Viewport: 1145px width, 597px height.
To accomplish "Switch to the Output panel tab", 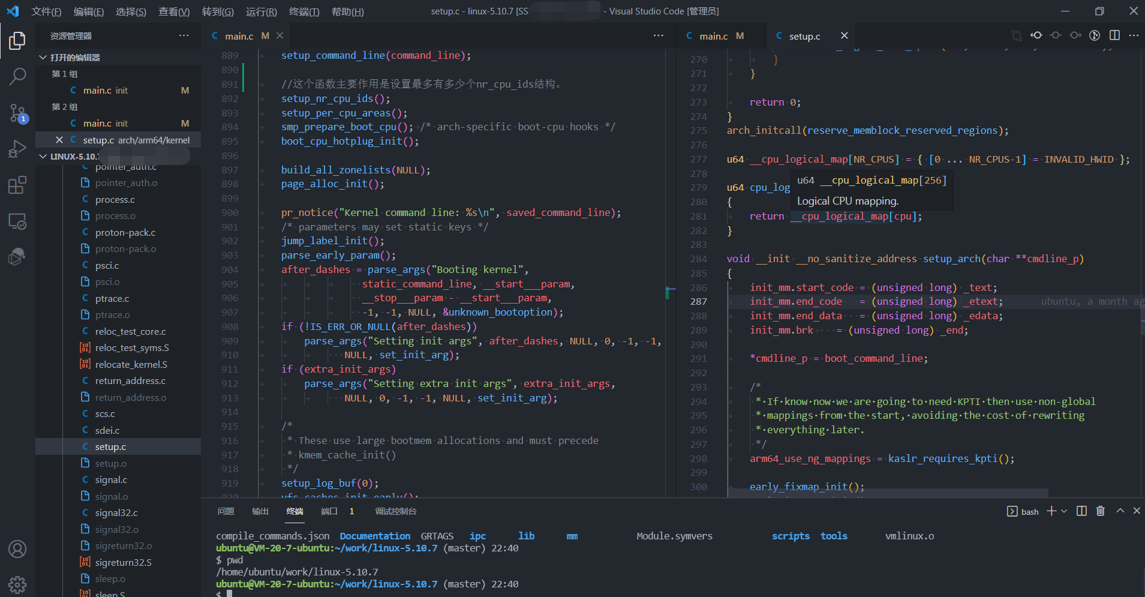I will pos(260,511).
